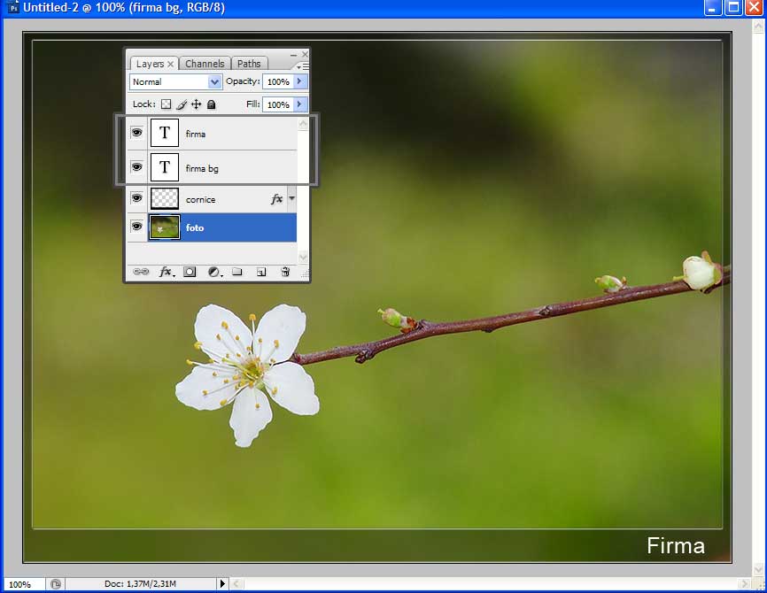Enable lock image pixels brush icon
Viewport: 767px width, 593px height.
182,104
